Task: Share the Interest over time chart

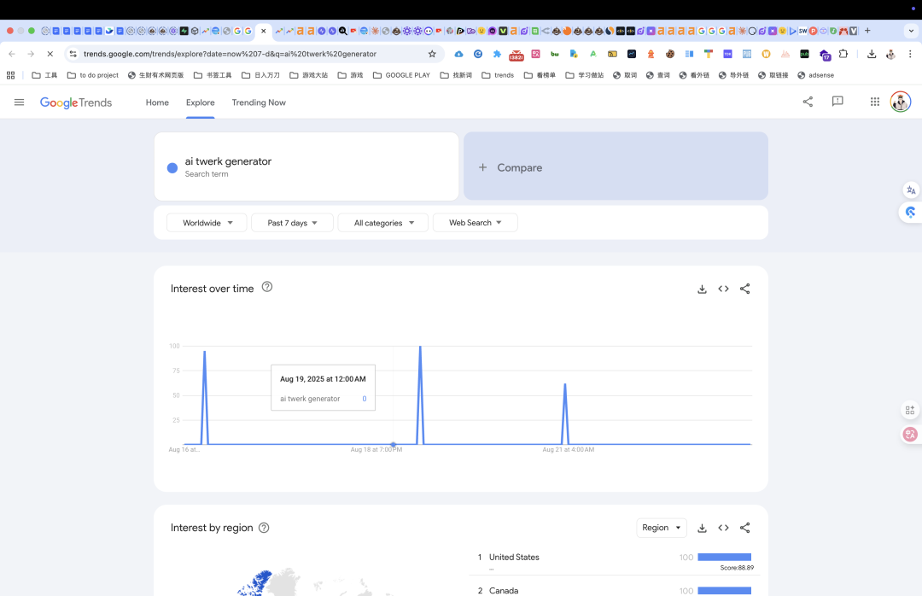Action: point(745,289)
